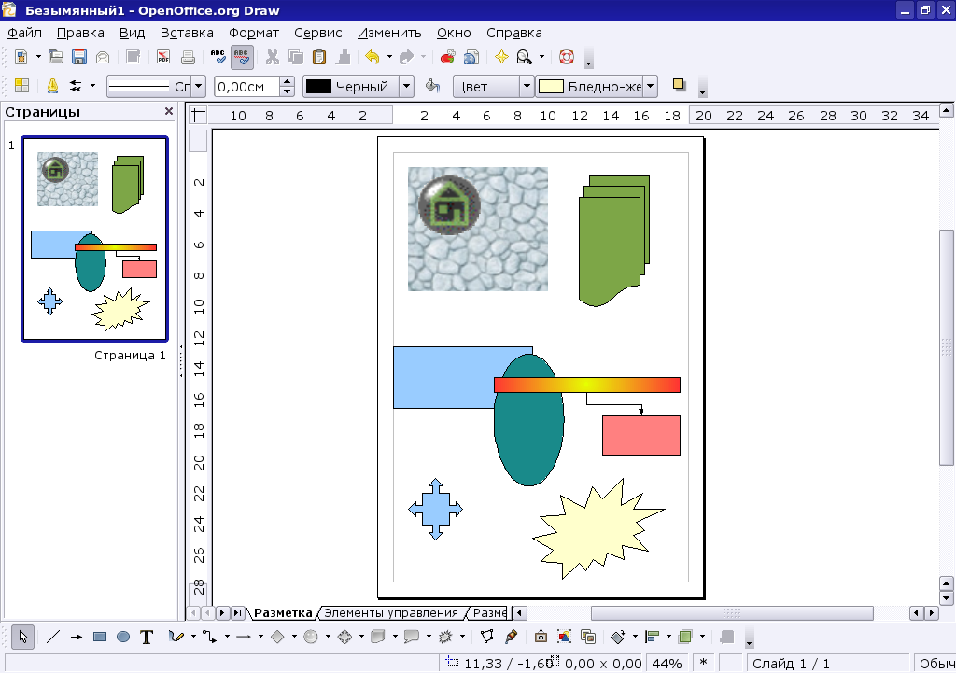Select the Connector tool
956x673 pixels.
(x=207, y=637)
